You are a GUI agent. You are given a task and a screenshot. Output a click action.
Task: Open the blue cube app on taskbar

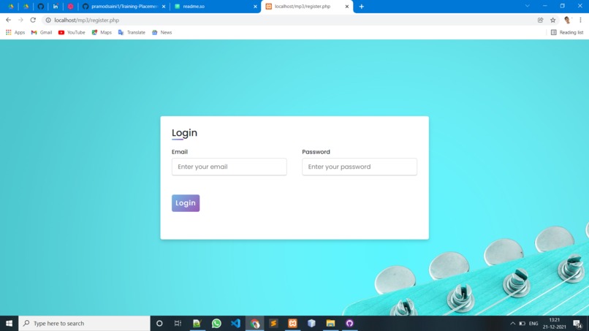pyautogui.click(x=311, y=323)
